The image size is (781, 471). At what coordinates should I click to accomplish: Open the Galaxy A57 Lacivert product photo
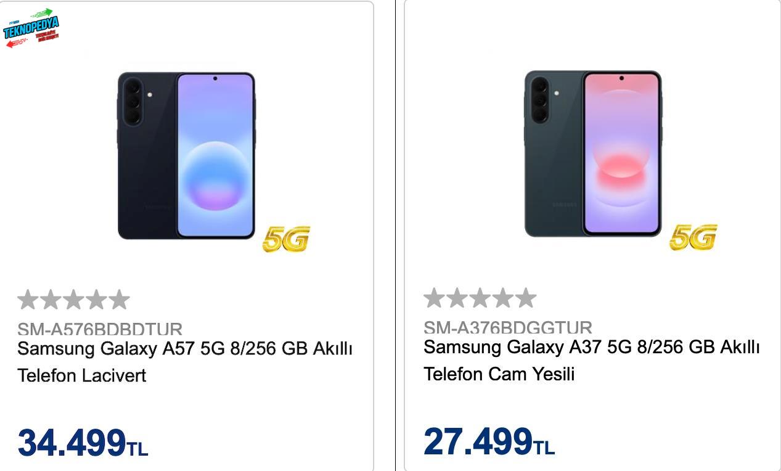pyautogui.click(x=186, y=155)
